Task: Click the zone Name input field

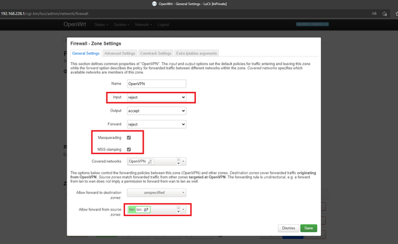Action: [156, 84]
